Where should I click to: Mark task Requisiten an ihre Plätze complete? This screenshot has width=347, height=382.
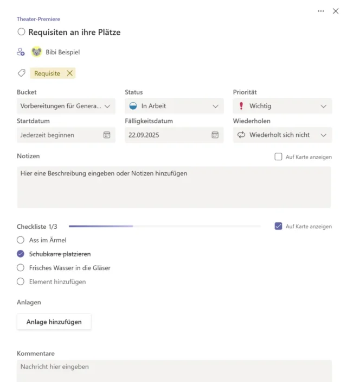[x=21, y=32]
